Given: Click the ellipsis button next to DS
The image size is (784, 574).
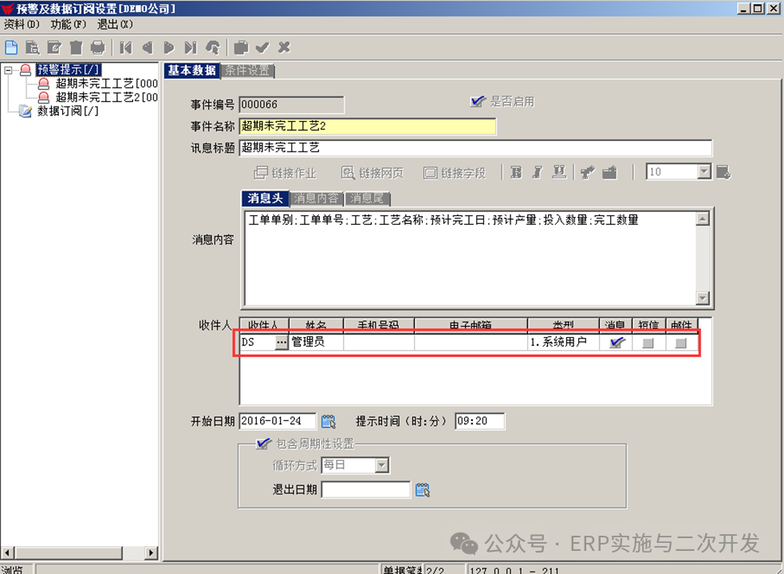Looking at the screenshot, I should (x=281, y=342).
